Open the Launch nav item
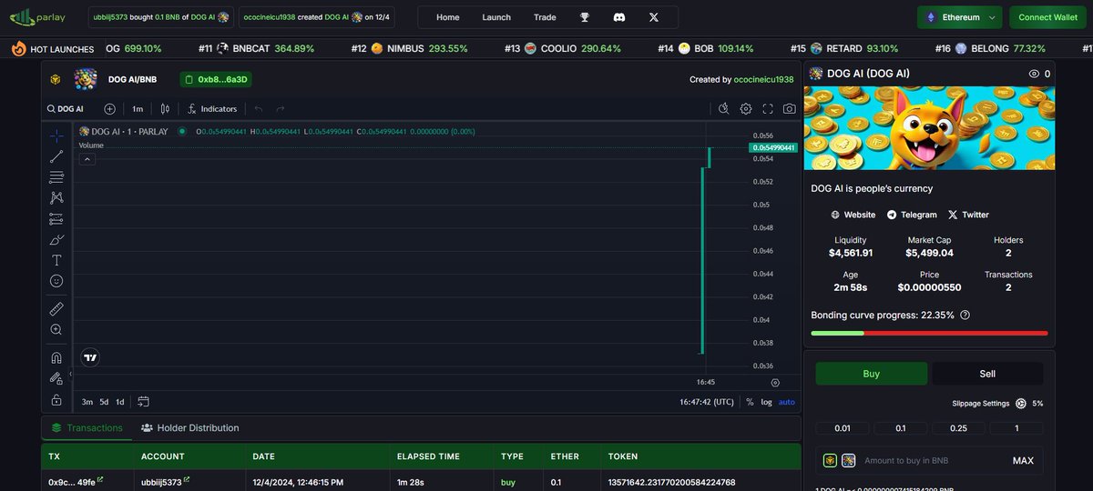Screen dimensions: 1093x491 tap(496, 17)
